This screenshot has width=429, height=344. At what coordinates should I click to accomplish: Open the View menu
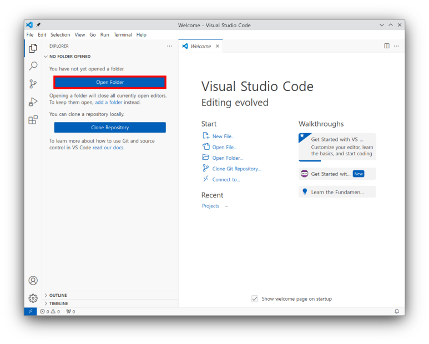[79, 35]
